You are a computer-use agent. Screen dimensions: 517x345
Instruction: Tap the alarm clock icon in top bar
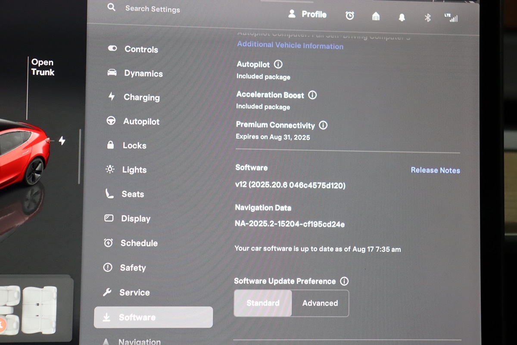point(350,16)
